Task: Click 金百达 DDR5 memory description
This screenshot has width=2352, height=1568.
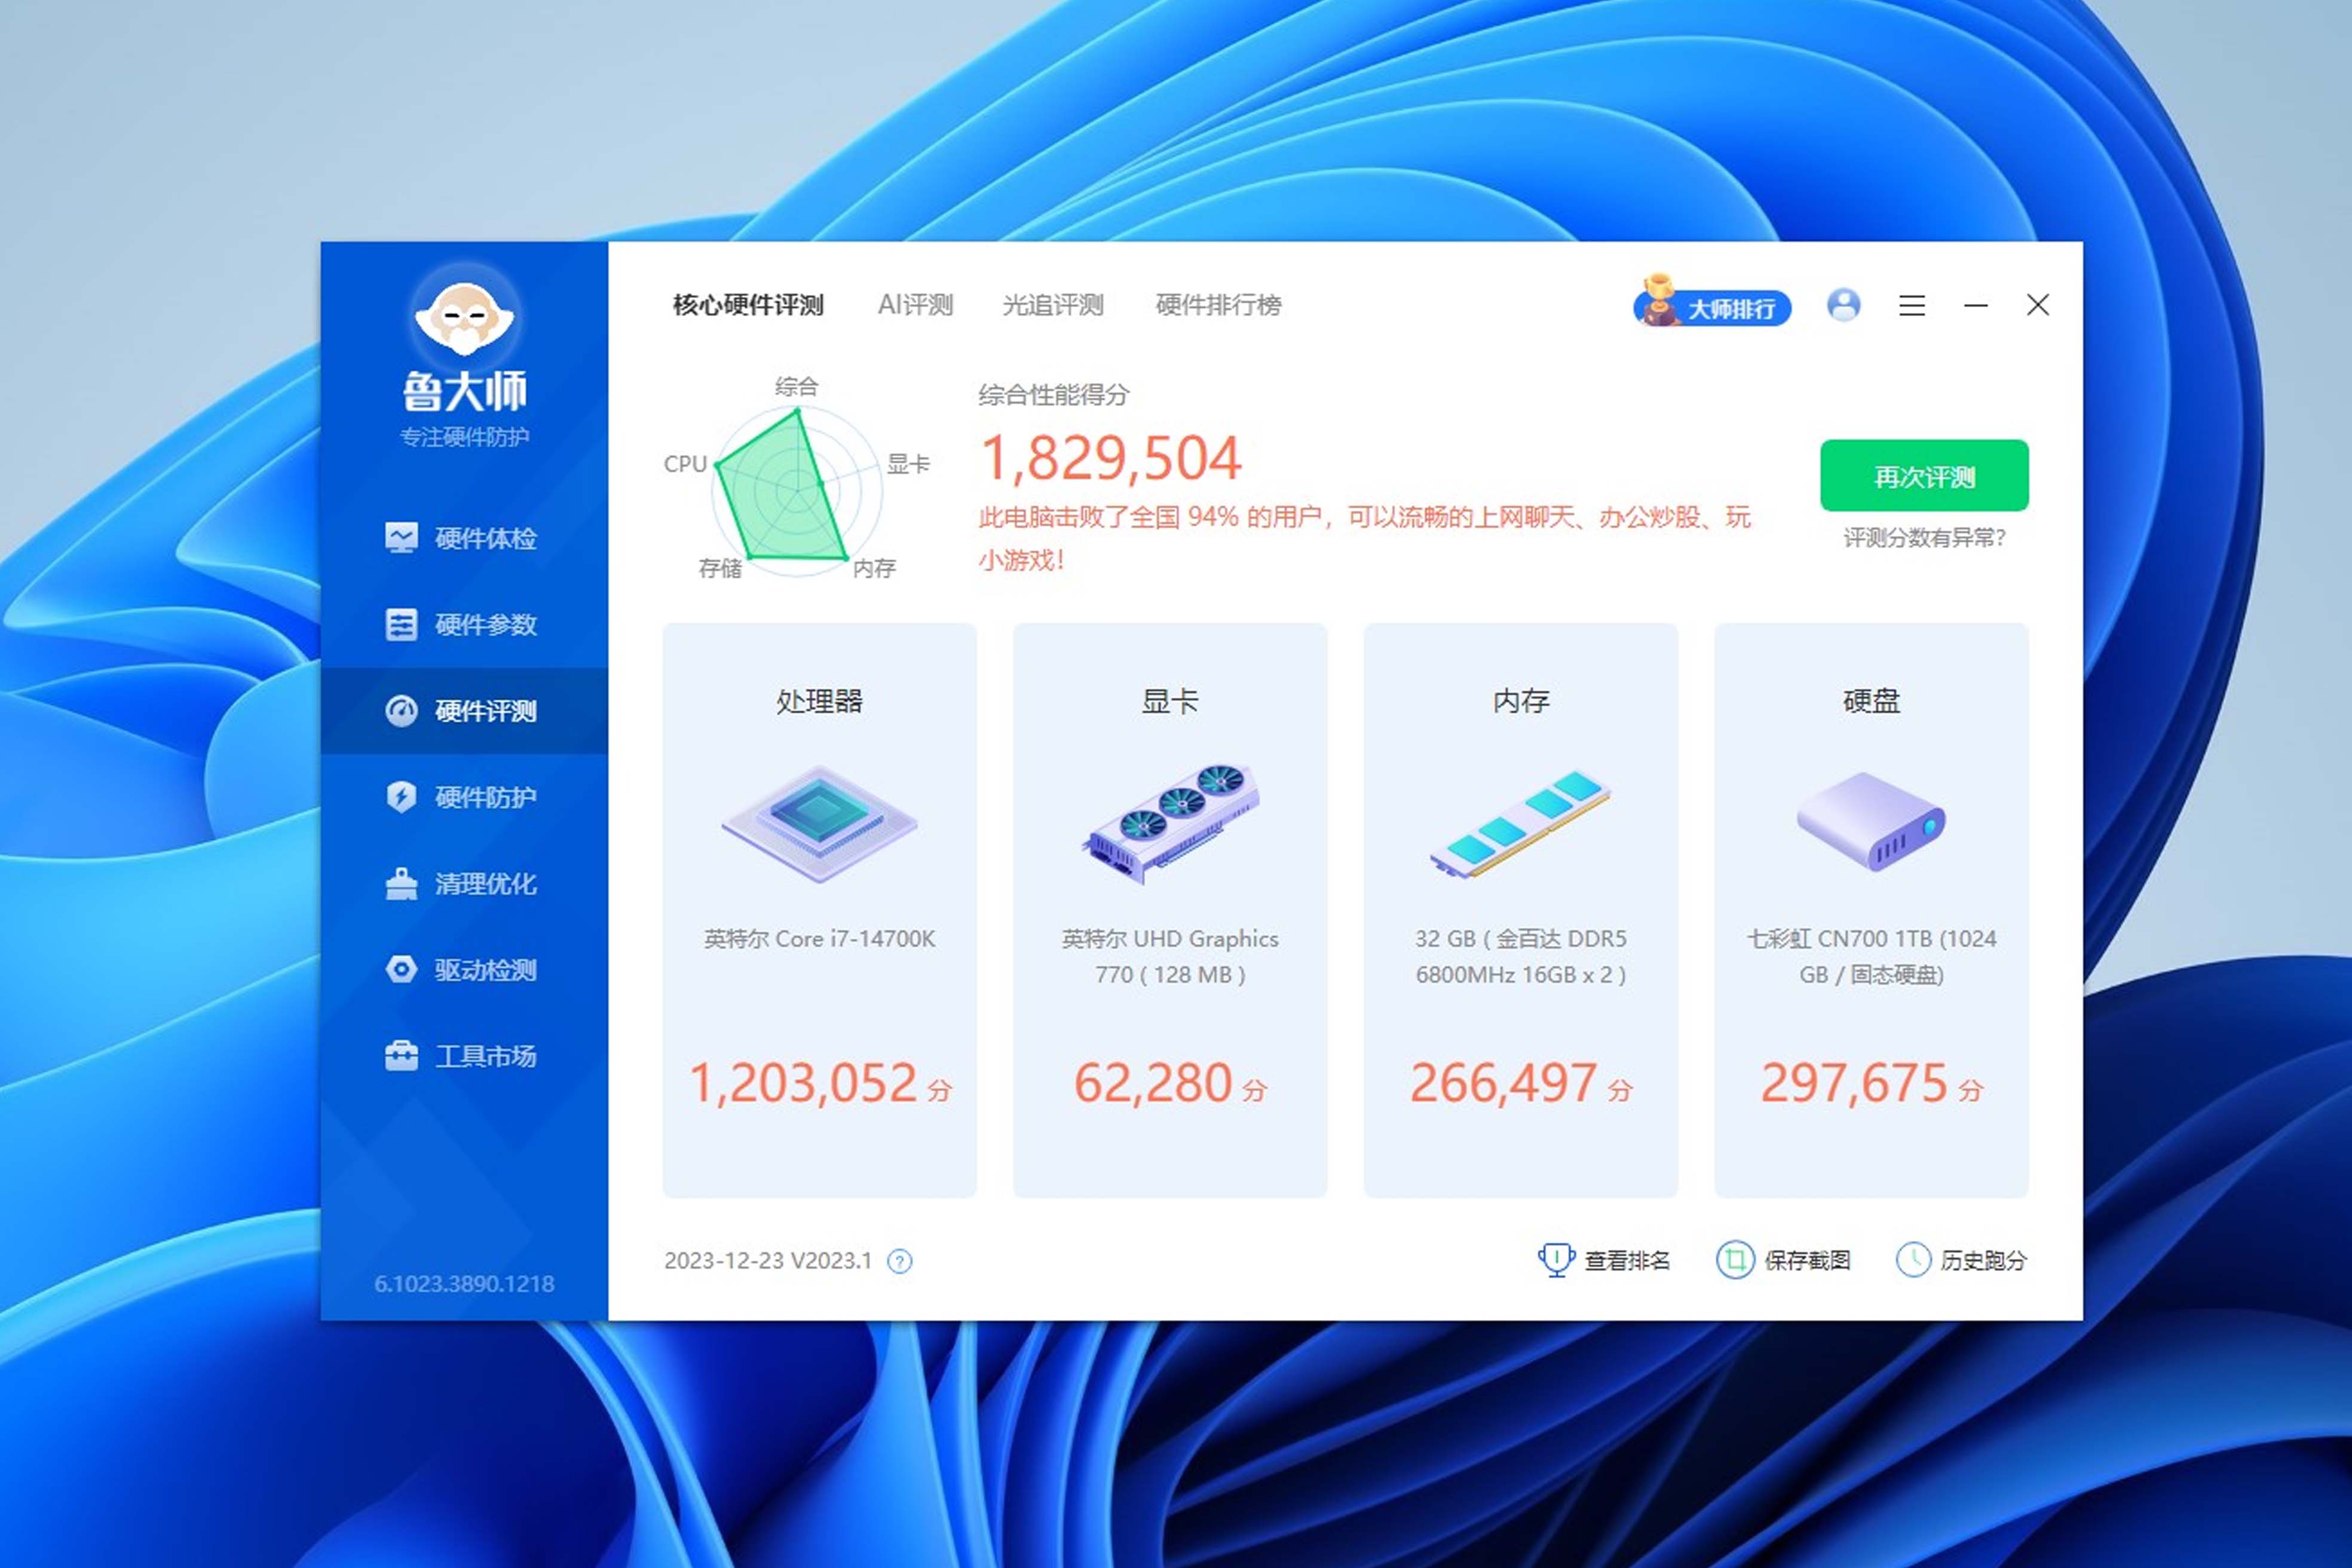Action: click(x=1520, y=957)
